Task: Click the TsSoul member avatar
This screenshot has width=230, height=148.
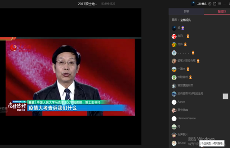Action: click(174, 143)
